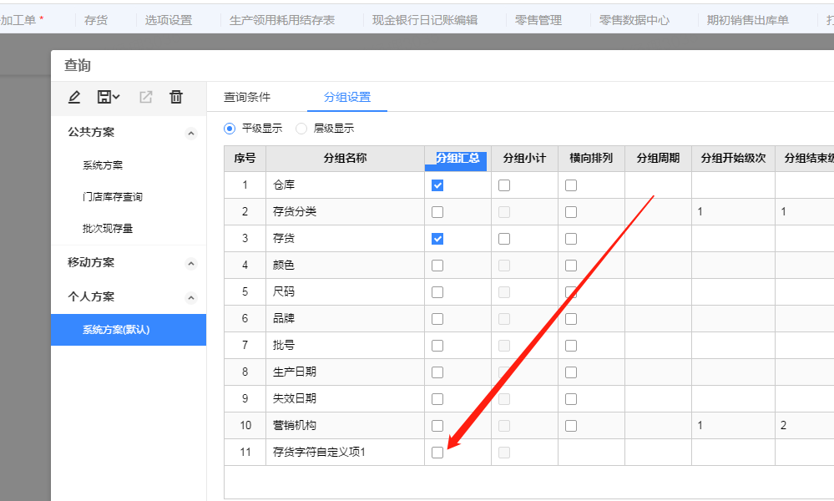Screen dimensions: 834x501
Task: Check 分组汇总 for 存货字符自定义项1
Action: (x=437, y=453)
